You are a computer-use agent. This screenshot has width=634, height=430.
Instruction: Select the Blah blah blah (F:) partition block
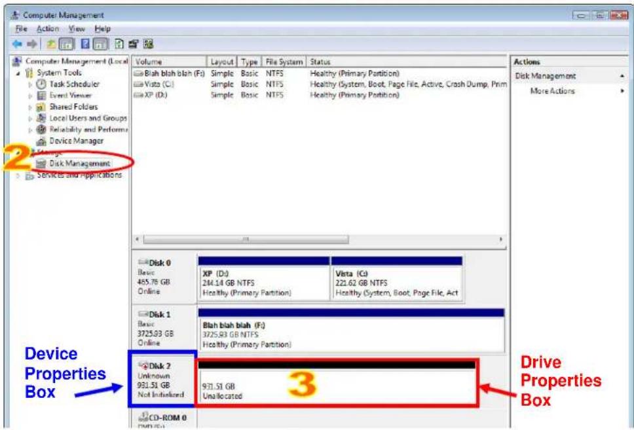click(x=351, y=331)
